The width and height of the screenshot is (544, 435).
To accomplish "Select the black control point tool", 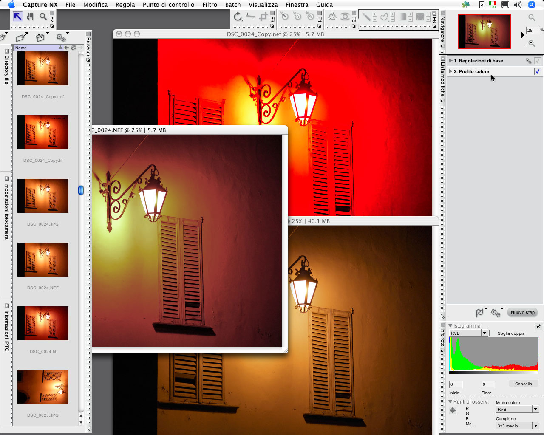I will 284,17.
